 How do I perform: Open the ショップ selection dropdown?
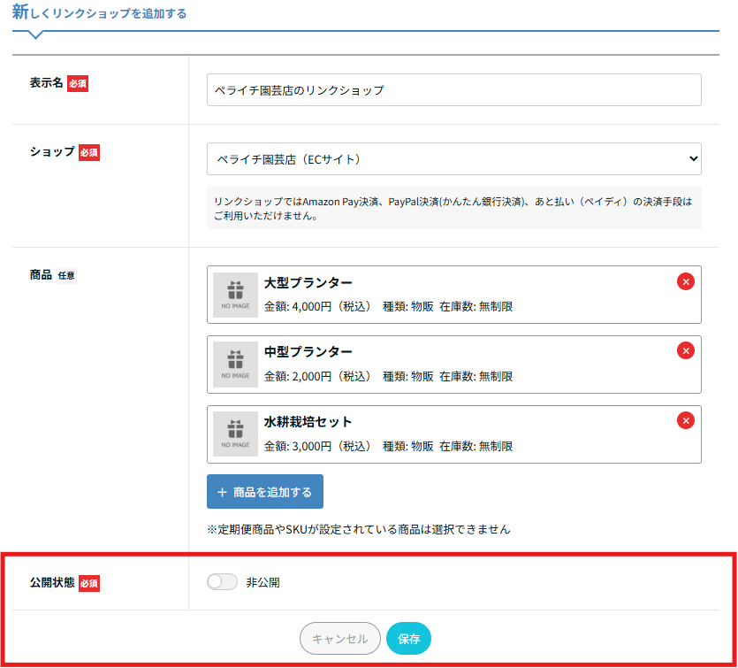pos(453,159)
